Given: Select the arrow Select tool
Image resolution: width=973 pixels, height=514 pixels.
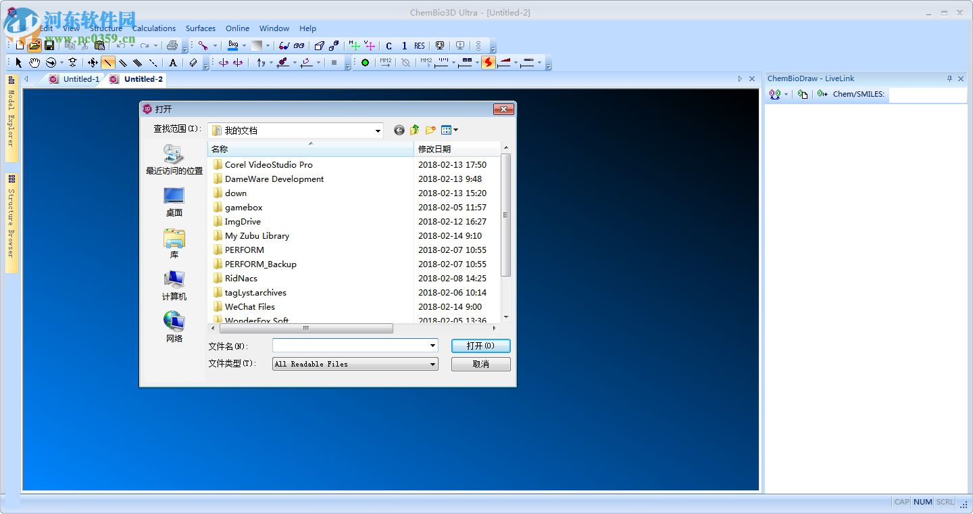Looking at the screenshot, I should coord(19,63).
